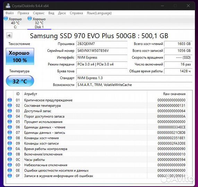Click status orb for Записи в журнале row
Viewport: 198px width, 187px height.
(x=10, y=176)
